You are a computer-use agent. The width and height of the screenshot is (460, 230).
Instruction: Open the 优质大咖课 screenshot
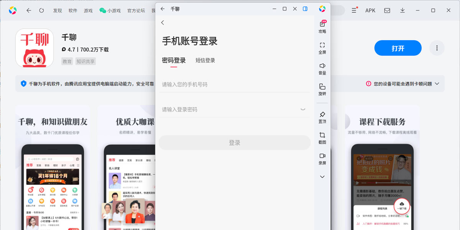tap(127, 168)
